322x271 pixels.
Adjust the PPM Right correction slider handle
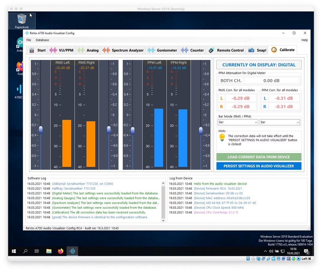(201, 130)
